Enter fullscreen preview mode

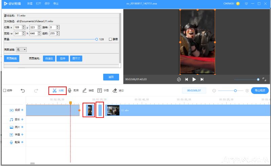(x=265, y=79)
